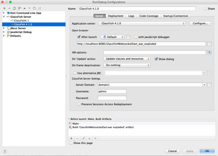Viewport: 218px width, 156px height.
Task: Expand the VM options field
Action: pyautogui.click(x=209, y=52)
